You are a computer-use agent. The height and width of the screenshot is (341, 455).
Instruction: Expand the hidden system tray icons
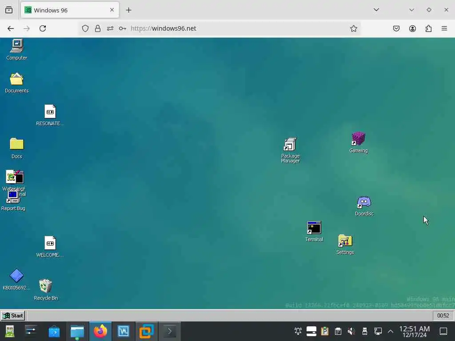click(x=391, y=331)
